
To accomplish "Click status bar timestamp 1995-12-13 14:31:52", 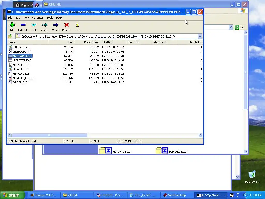I will (130, 141).
